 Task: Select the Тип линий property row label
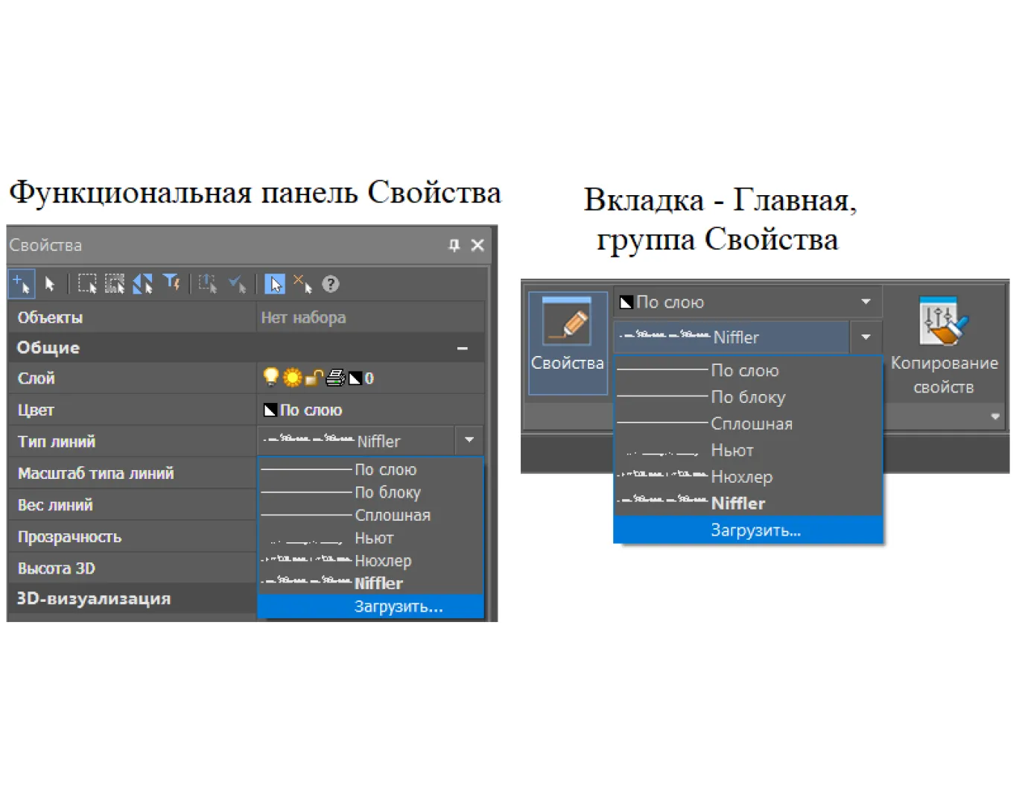point(57,442)
